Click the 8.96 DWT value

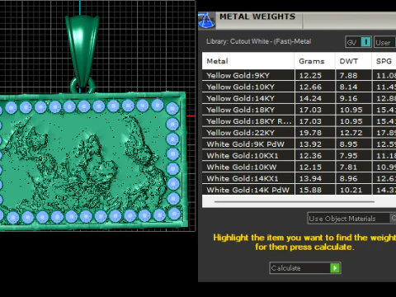coord(349,179)
